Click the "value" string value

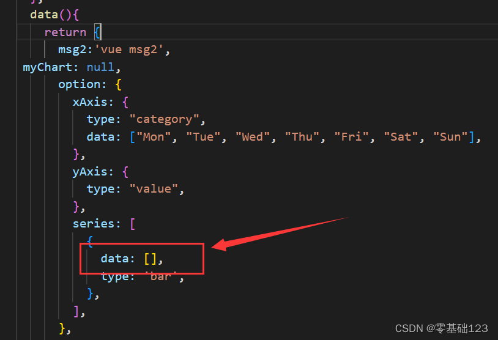click(154, 189)
